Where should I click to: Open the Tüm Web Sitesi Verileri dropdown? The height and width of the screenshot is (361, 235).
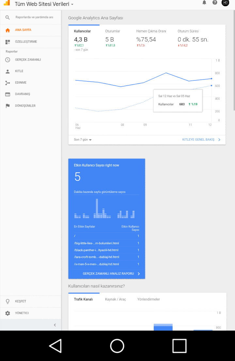[44, 4]
